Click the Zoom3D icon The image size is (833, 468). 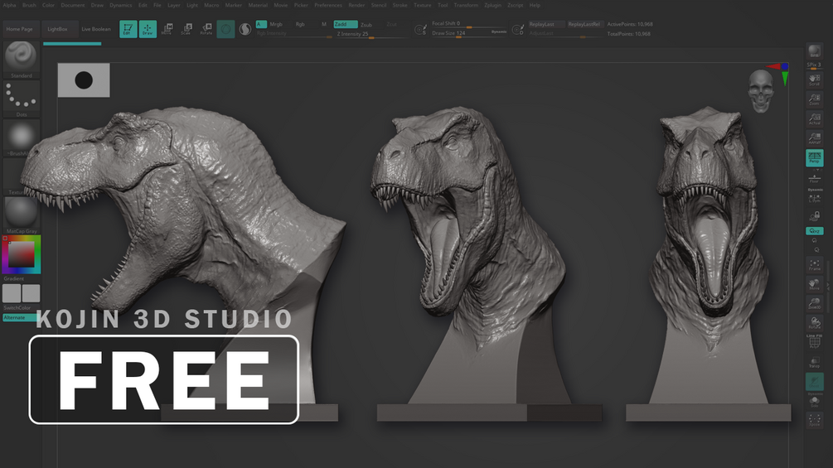click(814, 303)
